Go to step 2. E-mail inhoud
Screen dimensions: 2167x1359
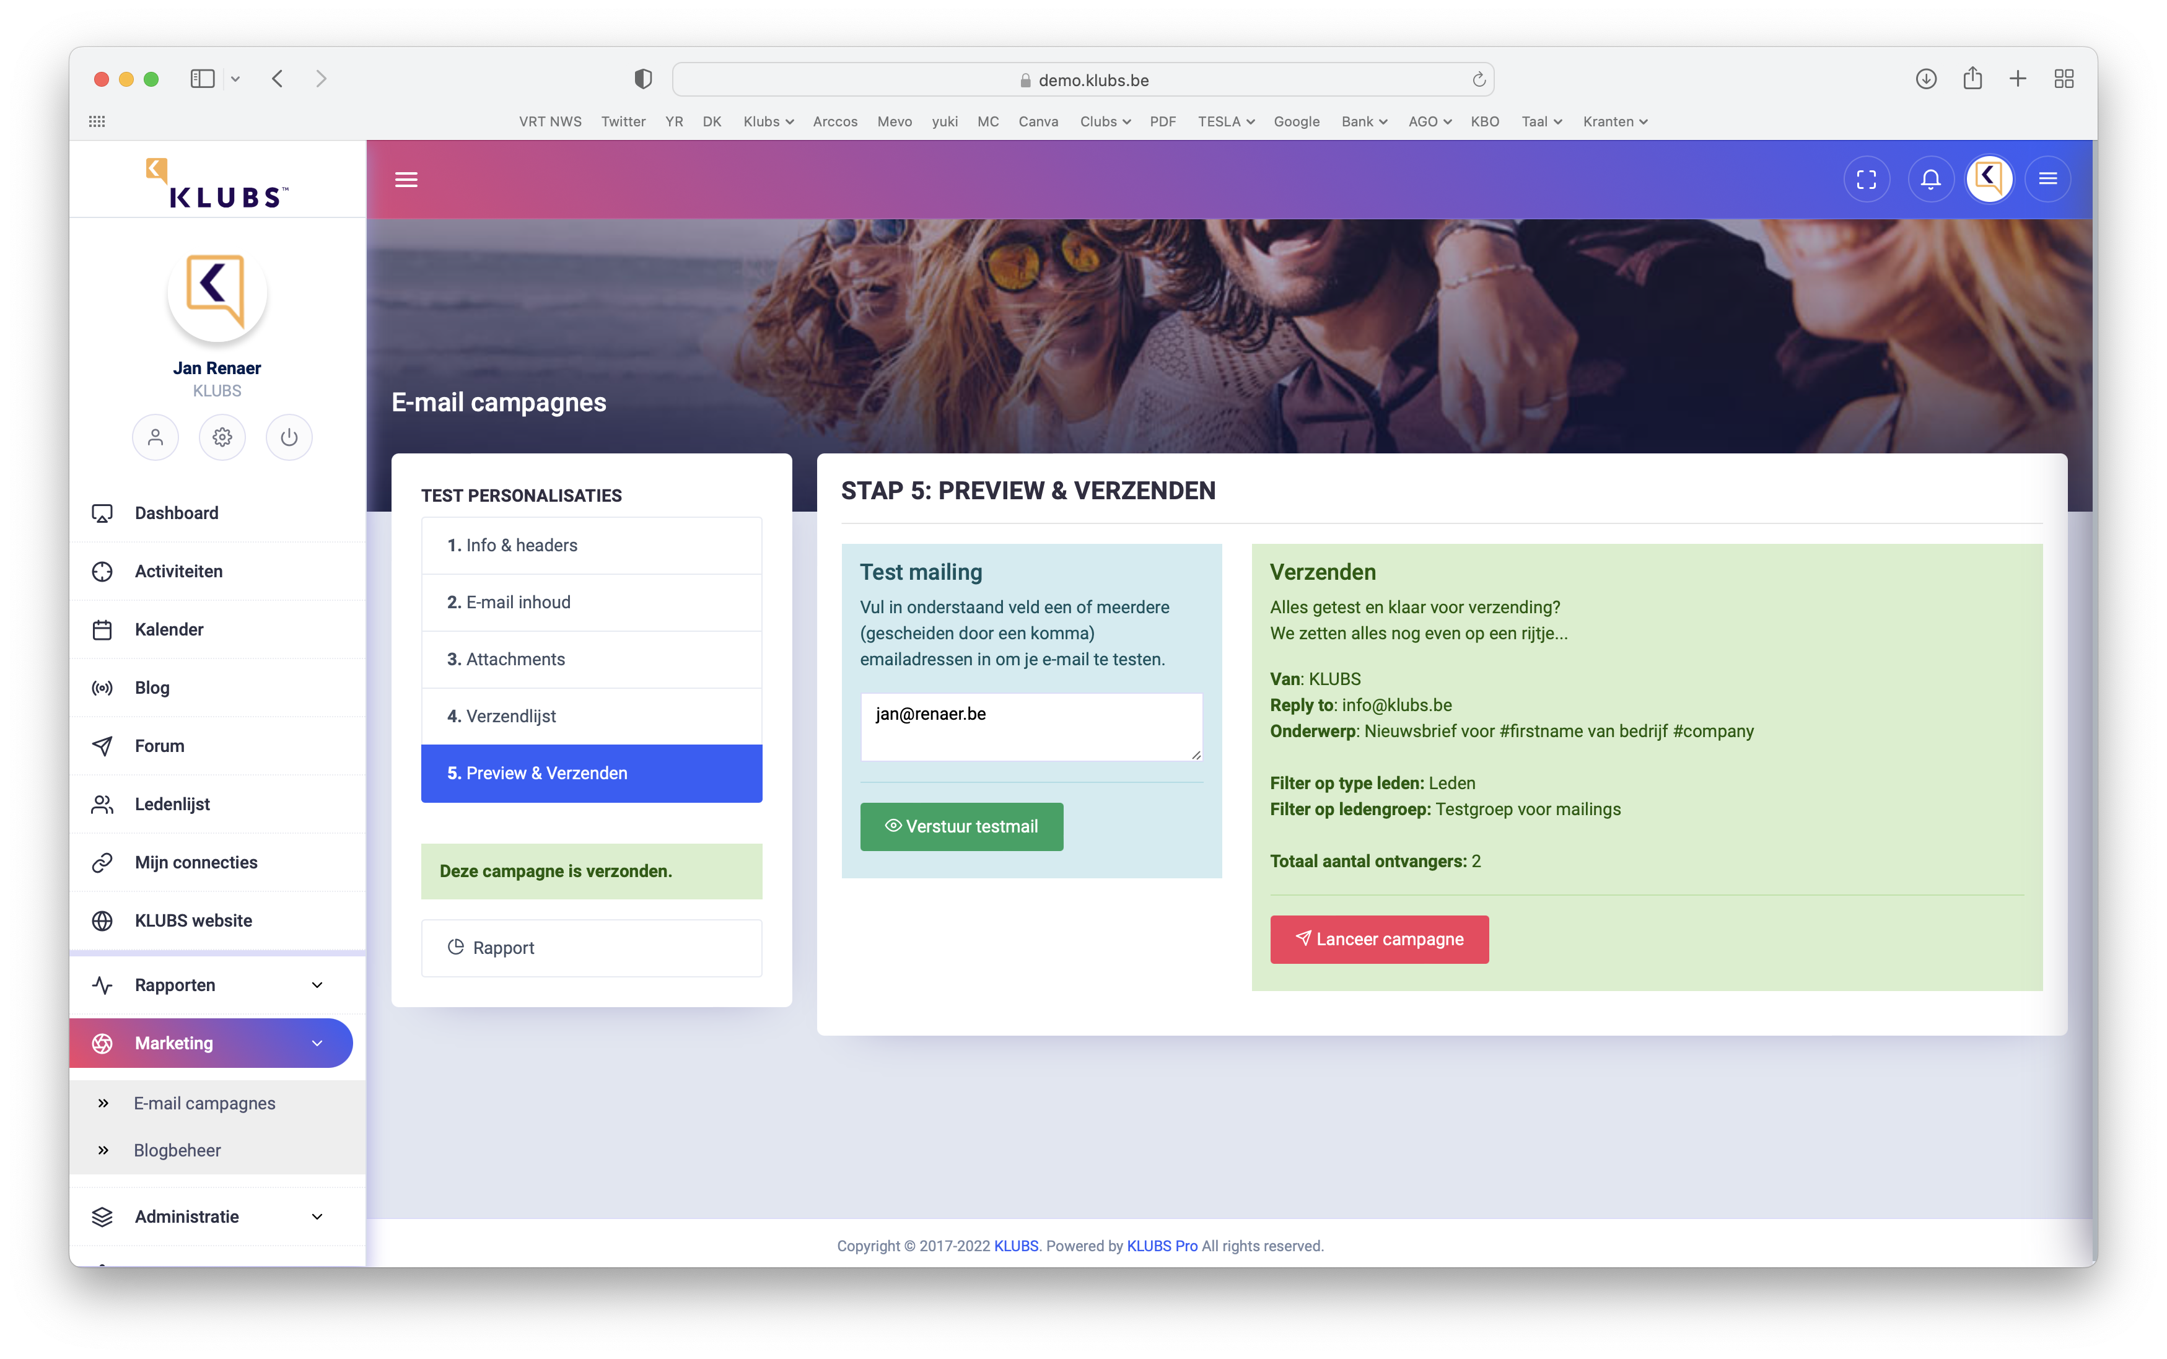(592, 602)
